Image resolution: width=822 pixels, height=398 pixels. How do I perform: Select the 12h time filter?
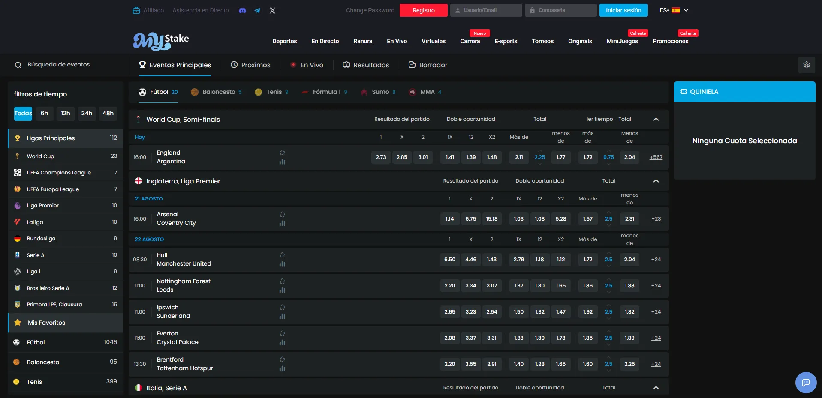(66, 114)
